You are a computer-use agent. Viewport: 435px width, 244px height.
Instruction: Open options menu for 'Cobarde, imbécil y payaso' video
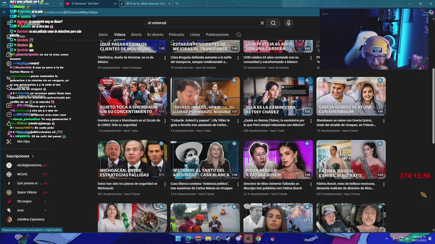pyautogui.click(x=238, y=121)
